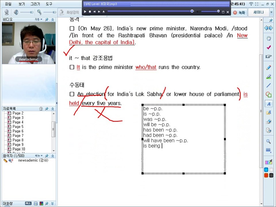Select the pencil drawing tool
276x207 pixels.
coord(269,67)
